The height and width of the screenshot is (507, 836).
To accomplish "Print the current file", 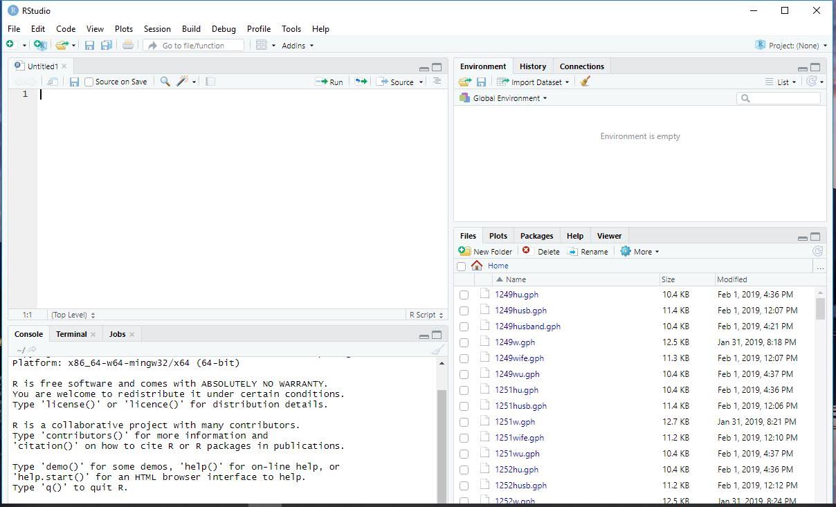I will point(128,45).
